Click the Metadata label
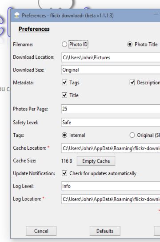 tap(23, 82)
